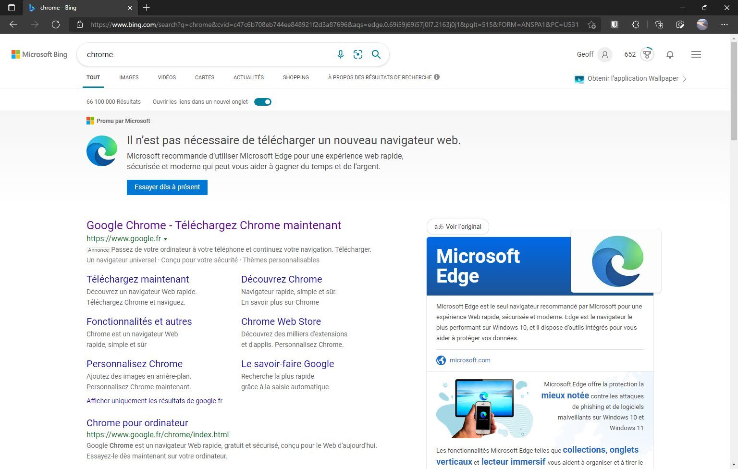Click Obtenir l'application Wallpaper link

tap(633, 78)
